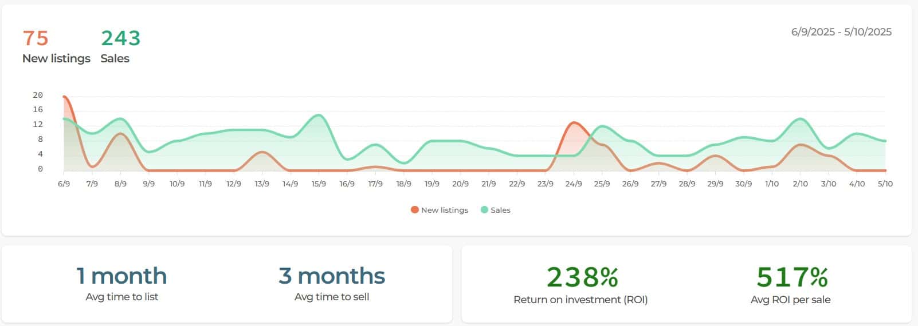
Task: Click the 243 Sales count
Action: (x=120, y=38)
